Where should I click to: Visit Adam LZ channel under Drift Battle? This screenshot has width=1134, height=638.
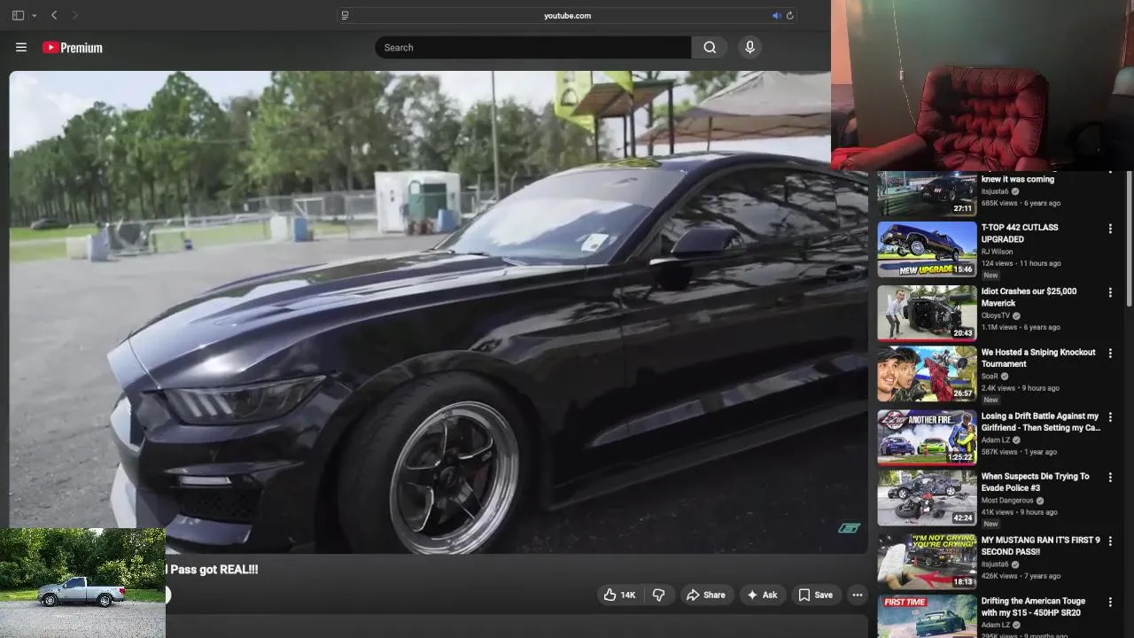click(x=996, y=440)
